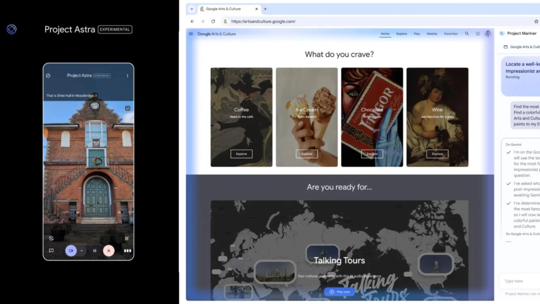Open the Arts & Culture hamburger menu
Viewport: 540px width, 304px height.
(x=191, y=34)
